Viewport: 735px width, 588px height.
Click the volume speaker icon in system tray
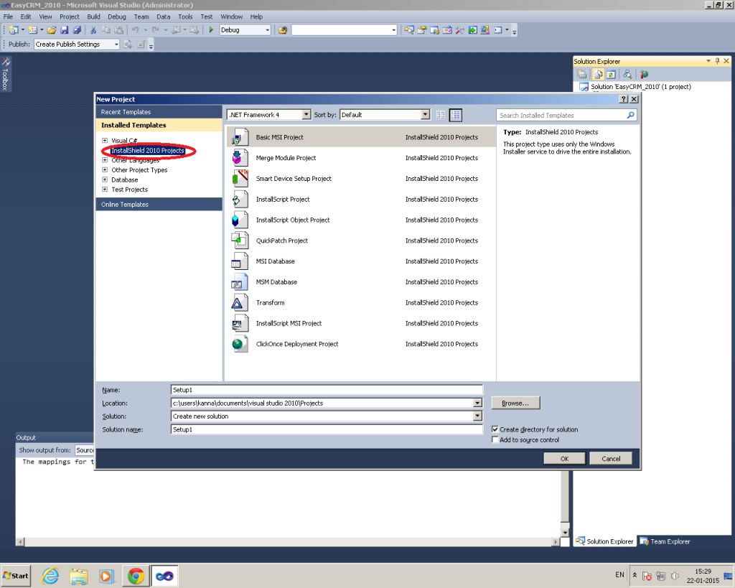point(675,576)
